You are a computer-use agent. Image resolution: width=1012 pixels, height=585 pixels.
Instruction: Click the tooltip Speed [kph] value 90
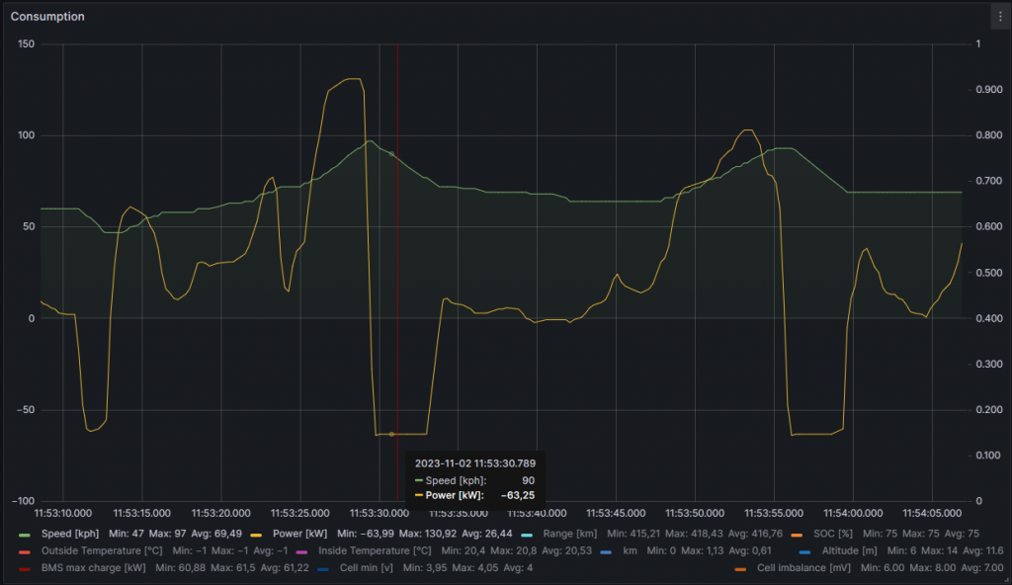(528, 480)
